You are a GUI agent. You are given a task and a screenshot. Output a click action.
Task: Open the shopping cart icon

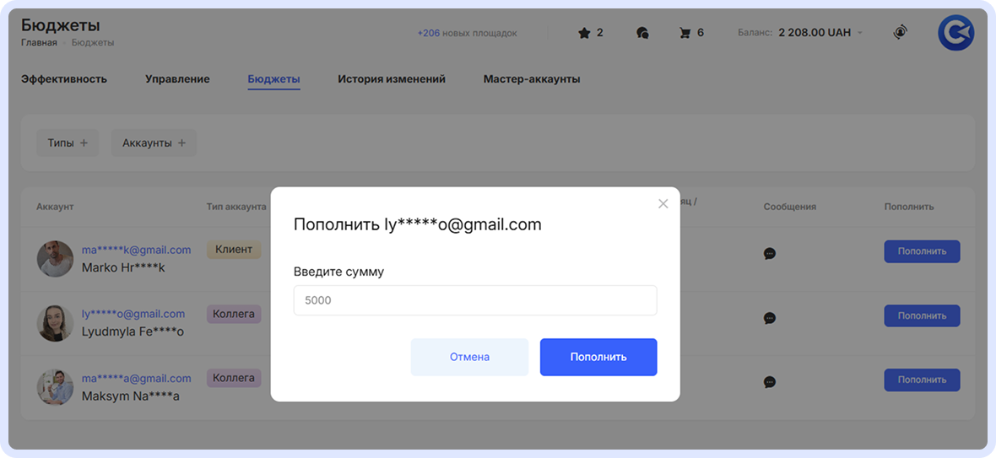pos(685,33)
